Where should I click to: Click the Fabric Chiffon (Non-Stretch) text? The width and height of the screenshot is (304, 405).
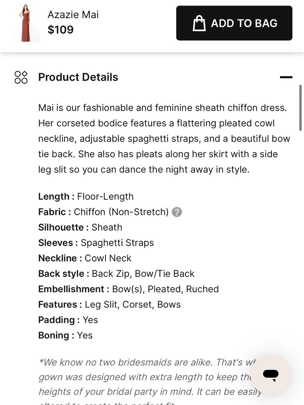(x=103, y=212)
